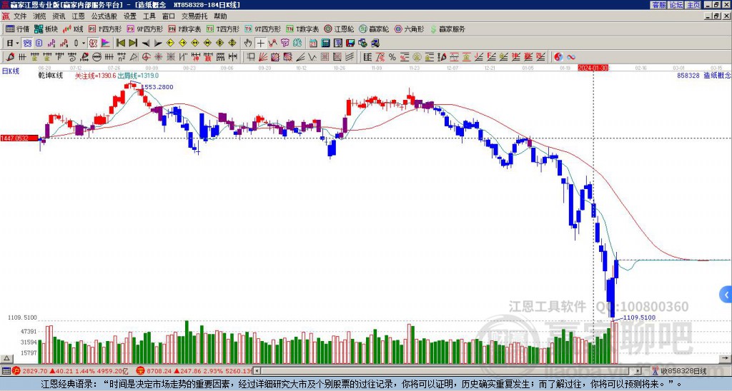Open the 窗口 menu
The height and width of the screenshot is (391, 732).
coord(169,16)
